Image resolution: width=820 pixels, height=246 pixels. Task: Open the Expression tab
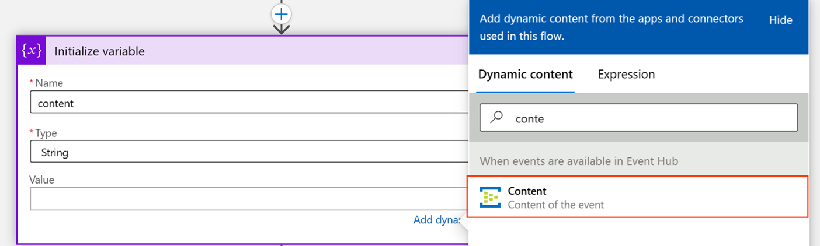(626, 75)
